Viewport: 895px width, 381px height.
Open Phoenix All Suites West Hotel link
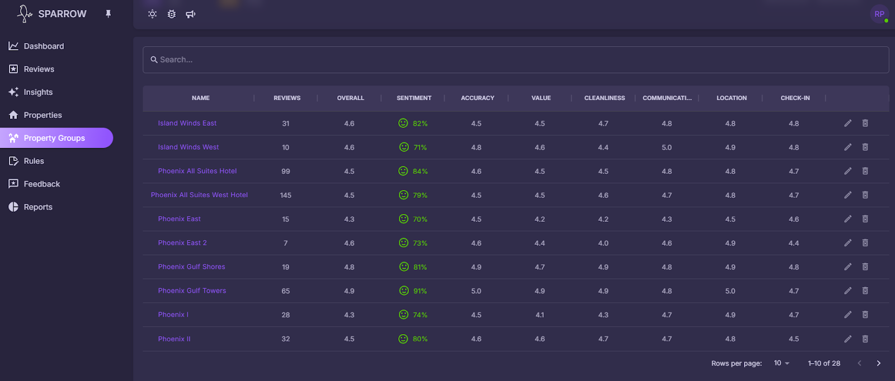point(199,195)
